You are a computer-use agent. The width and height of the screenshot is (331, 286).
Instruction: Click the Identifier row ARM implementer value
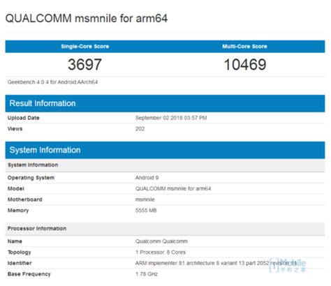[x=216, y=263]
